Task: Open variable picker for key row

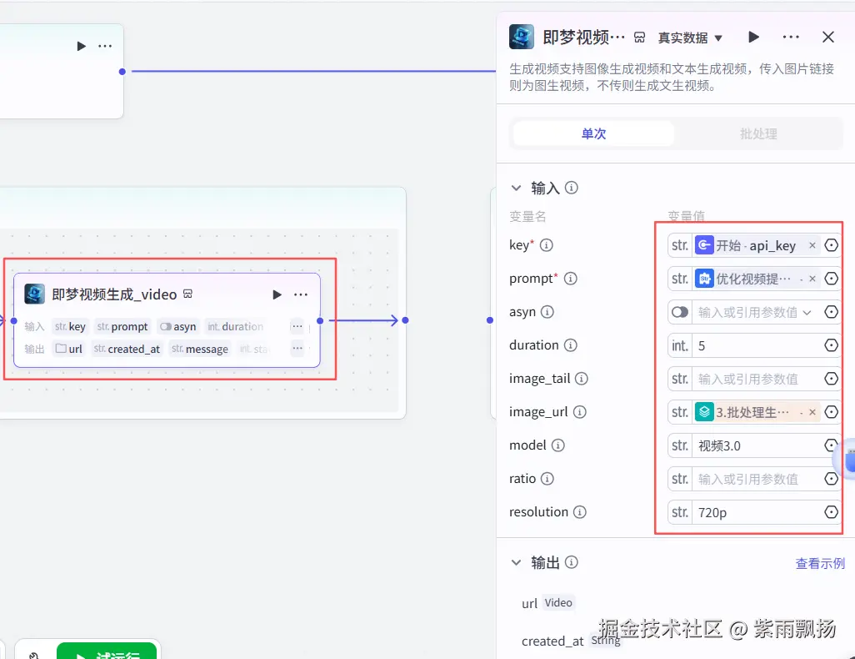Action: [831, 246]
